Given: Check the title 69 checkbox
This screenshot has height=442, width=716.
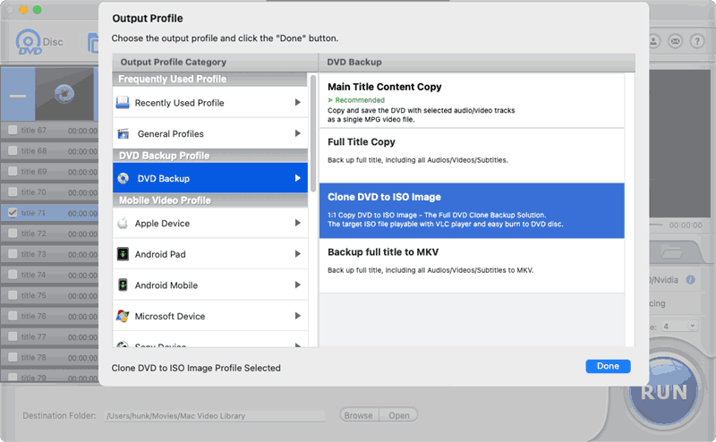Looking at the screenshot, I should pyautogui.click(x=13, y=171).
